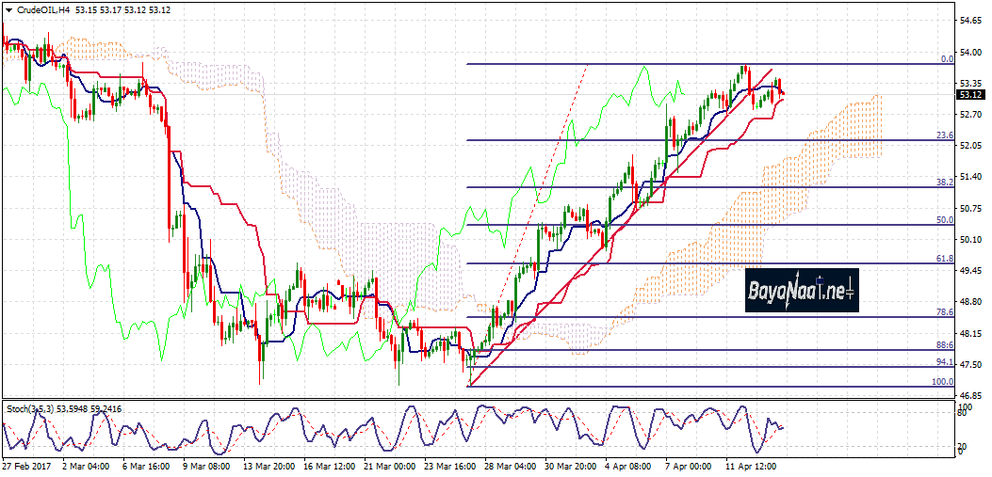
Task: Select the Fibonacci 100.0 level label
Action: coord(943,381)
